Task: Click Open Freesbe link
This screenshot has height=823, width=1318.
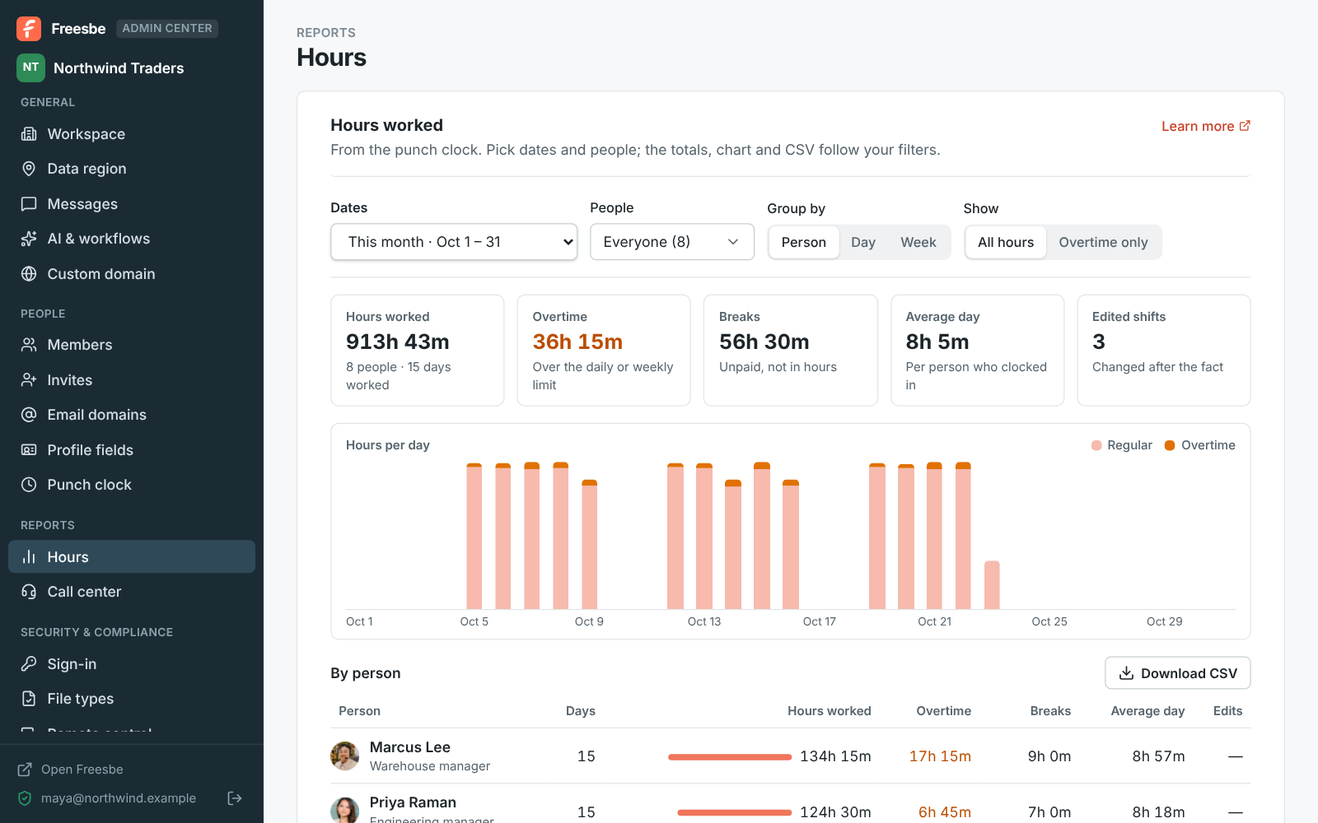Action: [71, 770]
